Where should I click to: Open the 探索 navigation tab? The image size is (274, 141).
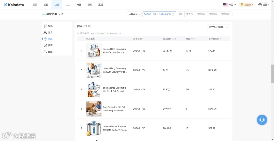coord(35,5)
